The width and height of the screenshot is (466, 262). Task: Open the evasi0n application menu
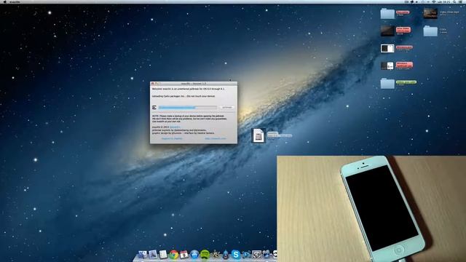click(15, 1)
